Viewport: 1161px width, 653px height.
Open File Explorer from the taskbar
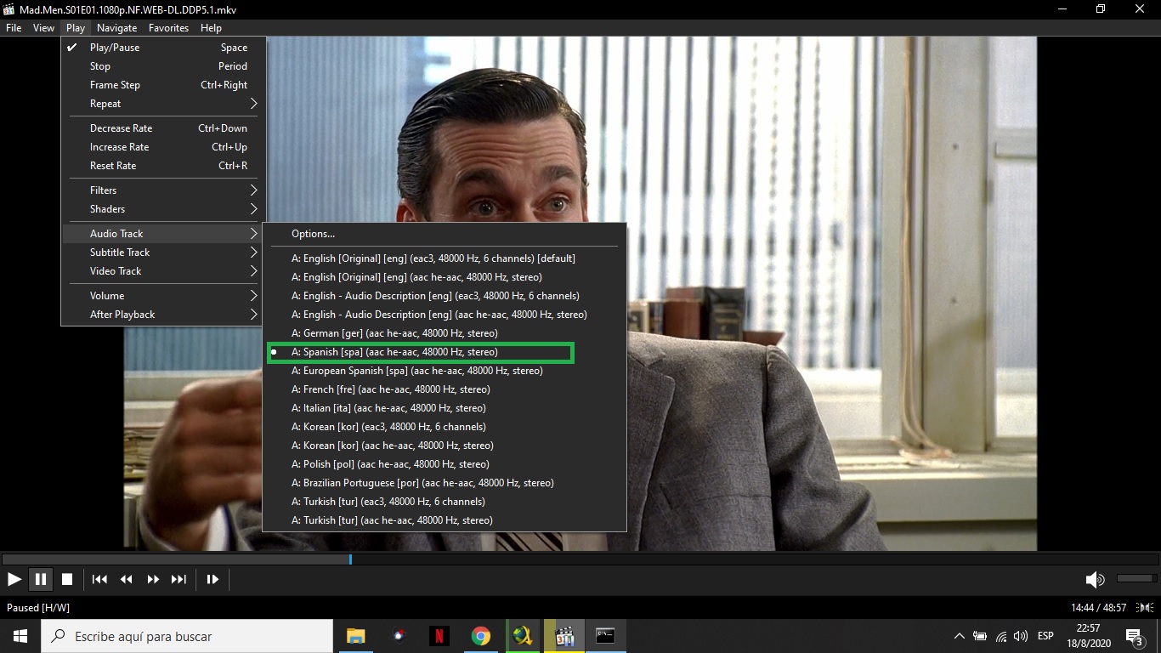click(355, 636)
